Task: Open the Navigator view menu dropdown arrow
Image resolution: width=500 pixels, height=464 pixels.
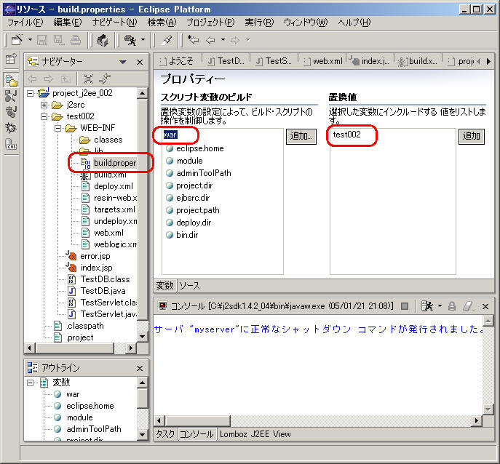Action: tap(123, 62)
